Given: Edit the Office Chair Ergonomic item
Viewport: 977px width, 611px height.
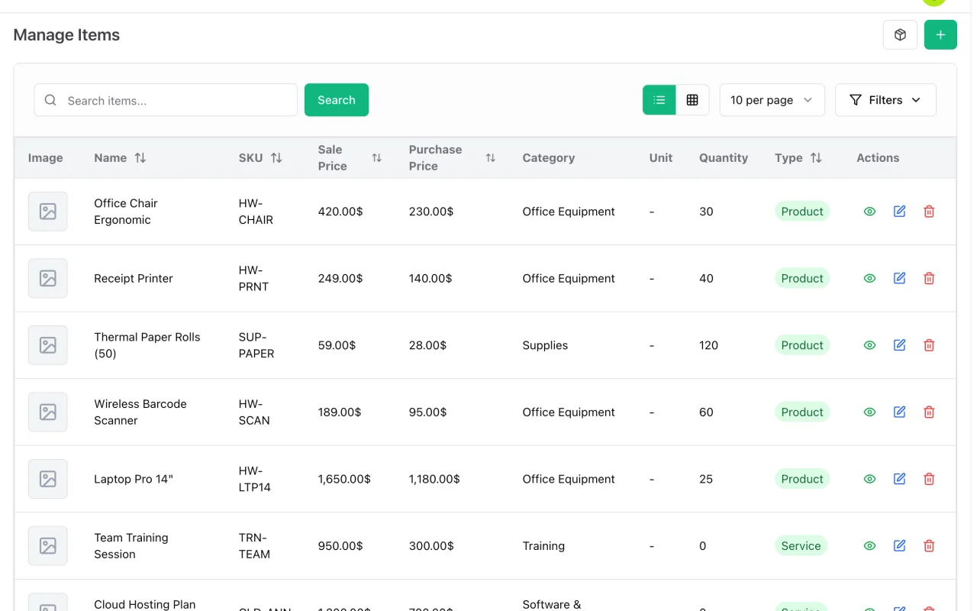Looking at the screenshot, I should (x=899, y=212).
